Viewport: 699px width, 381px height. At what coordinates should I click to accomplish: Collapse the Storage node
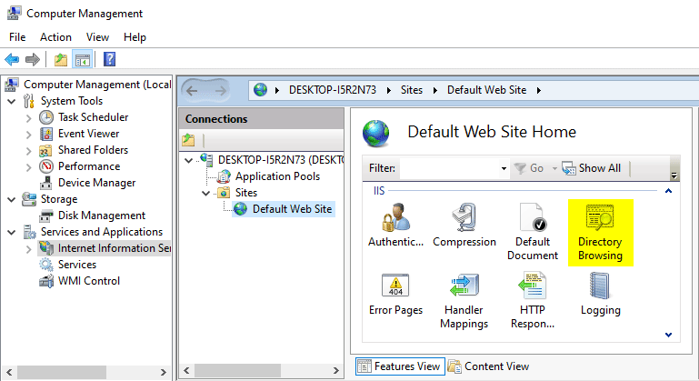point(12,199)
